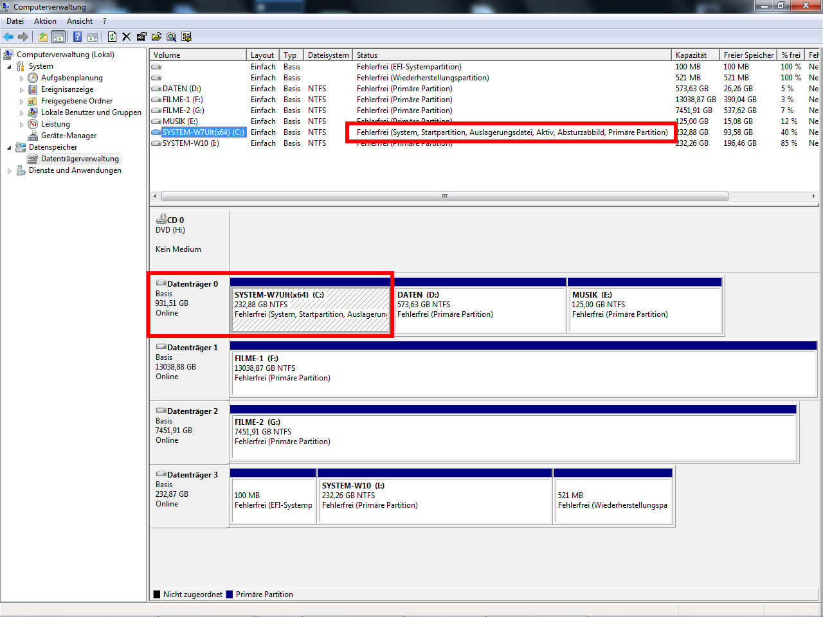Select Ereignisanzeige in the tree

(x=67, y=89)
